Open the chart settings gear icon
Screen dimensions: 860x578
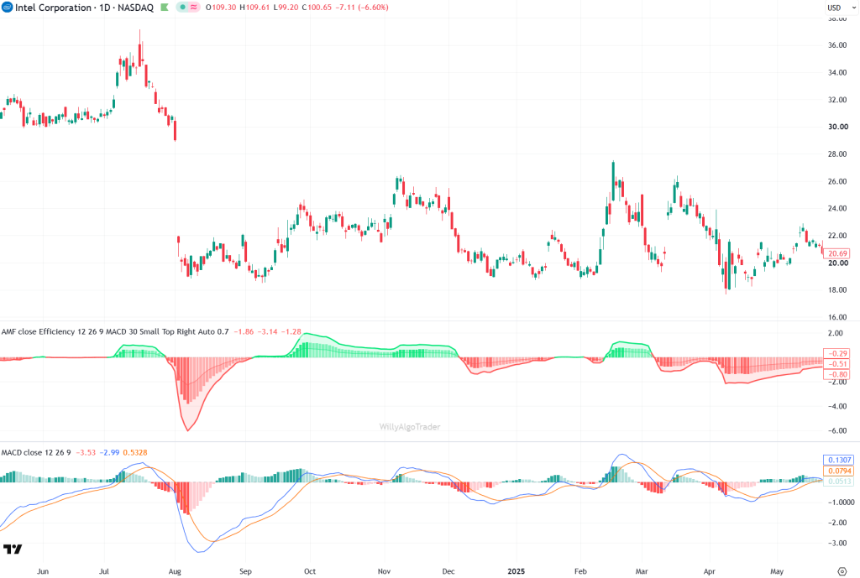(x=842, y=571)
